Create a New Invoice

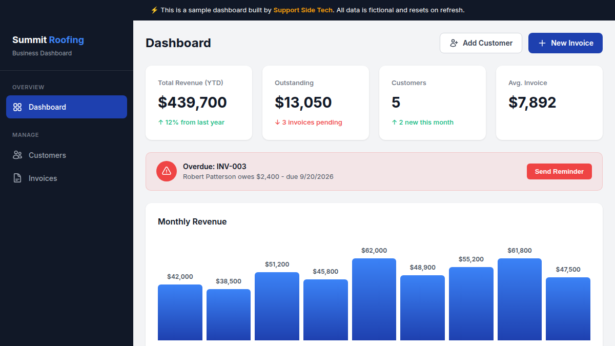coord(565,43)
